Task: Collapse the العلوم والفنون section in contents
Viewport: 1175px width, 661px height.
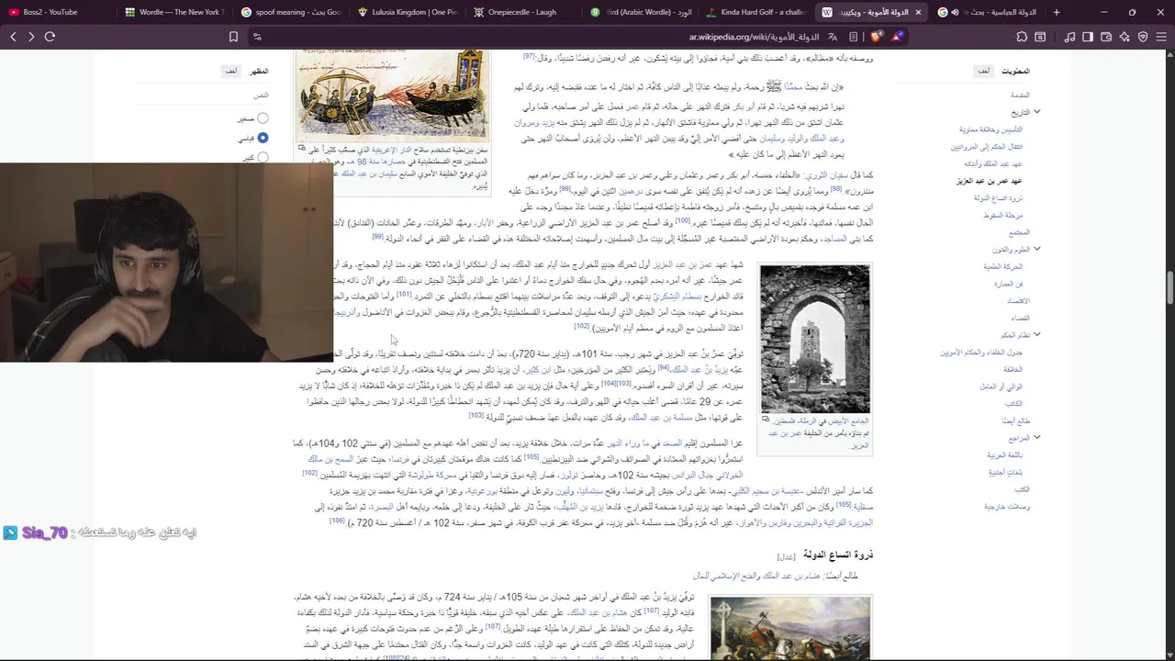Action: 1037,249
